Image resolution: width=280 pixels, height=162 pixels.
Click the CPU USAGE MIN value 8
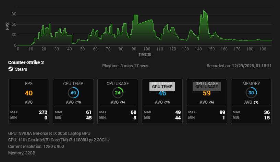[135, 118]
